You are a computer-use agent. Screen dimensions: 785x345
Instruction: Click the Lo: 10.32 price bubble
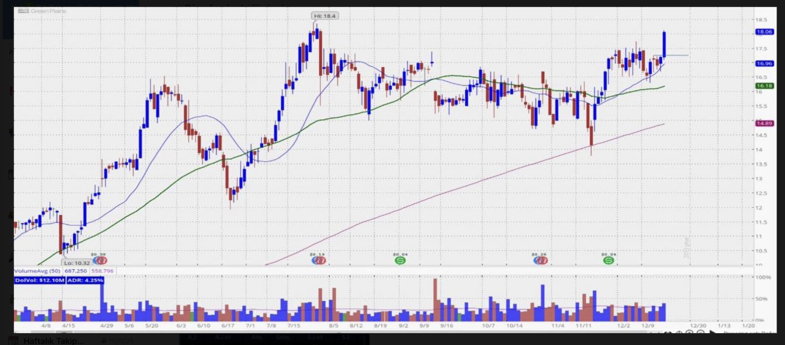click(76, 263)
